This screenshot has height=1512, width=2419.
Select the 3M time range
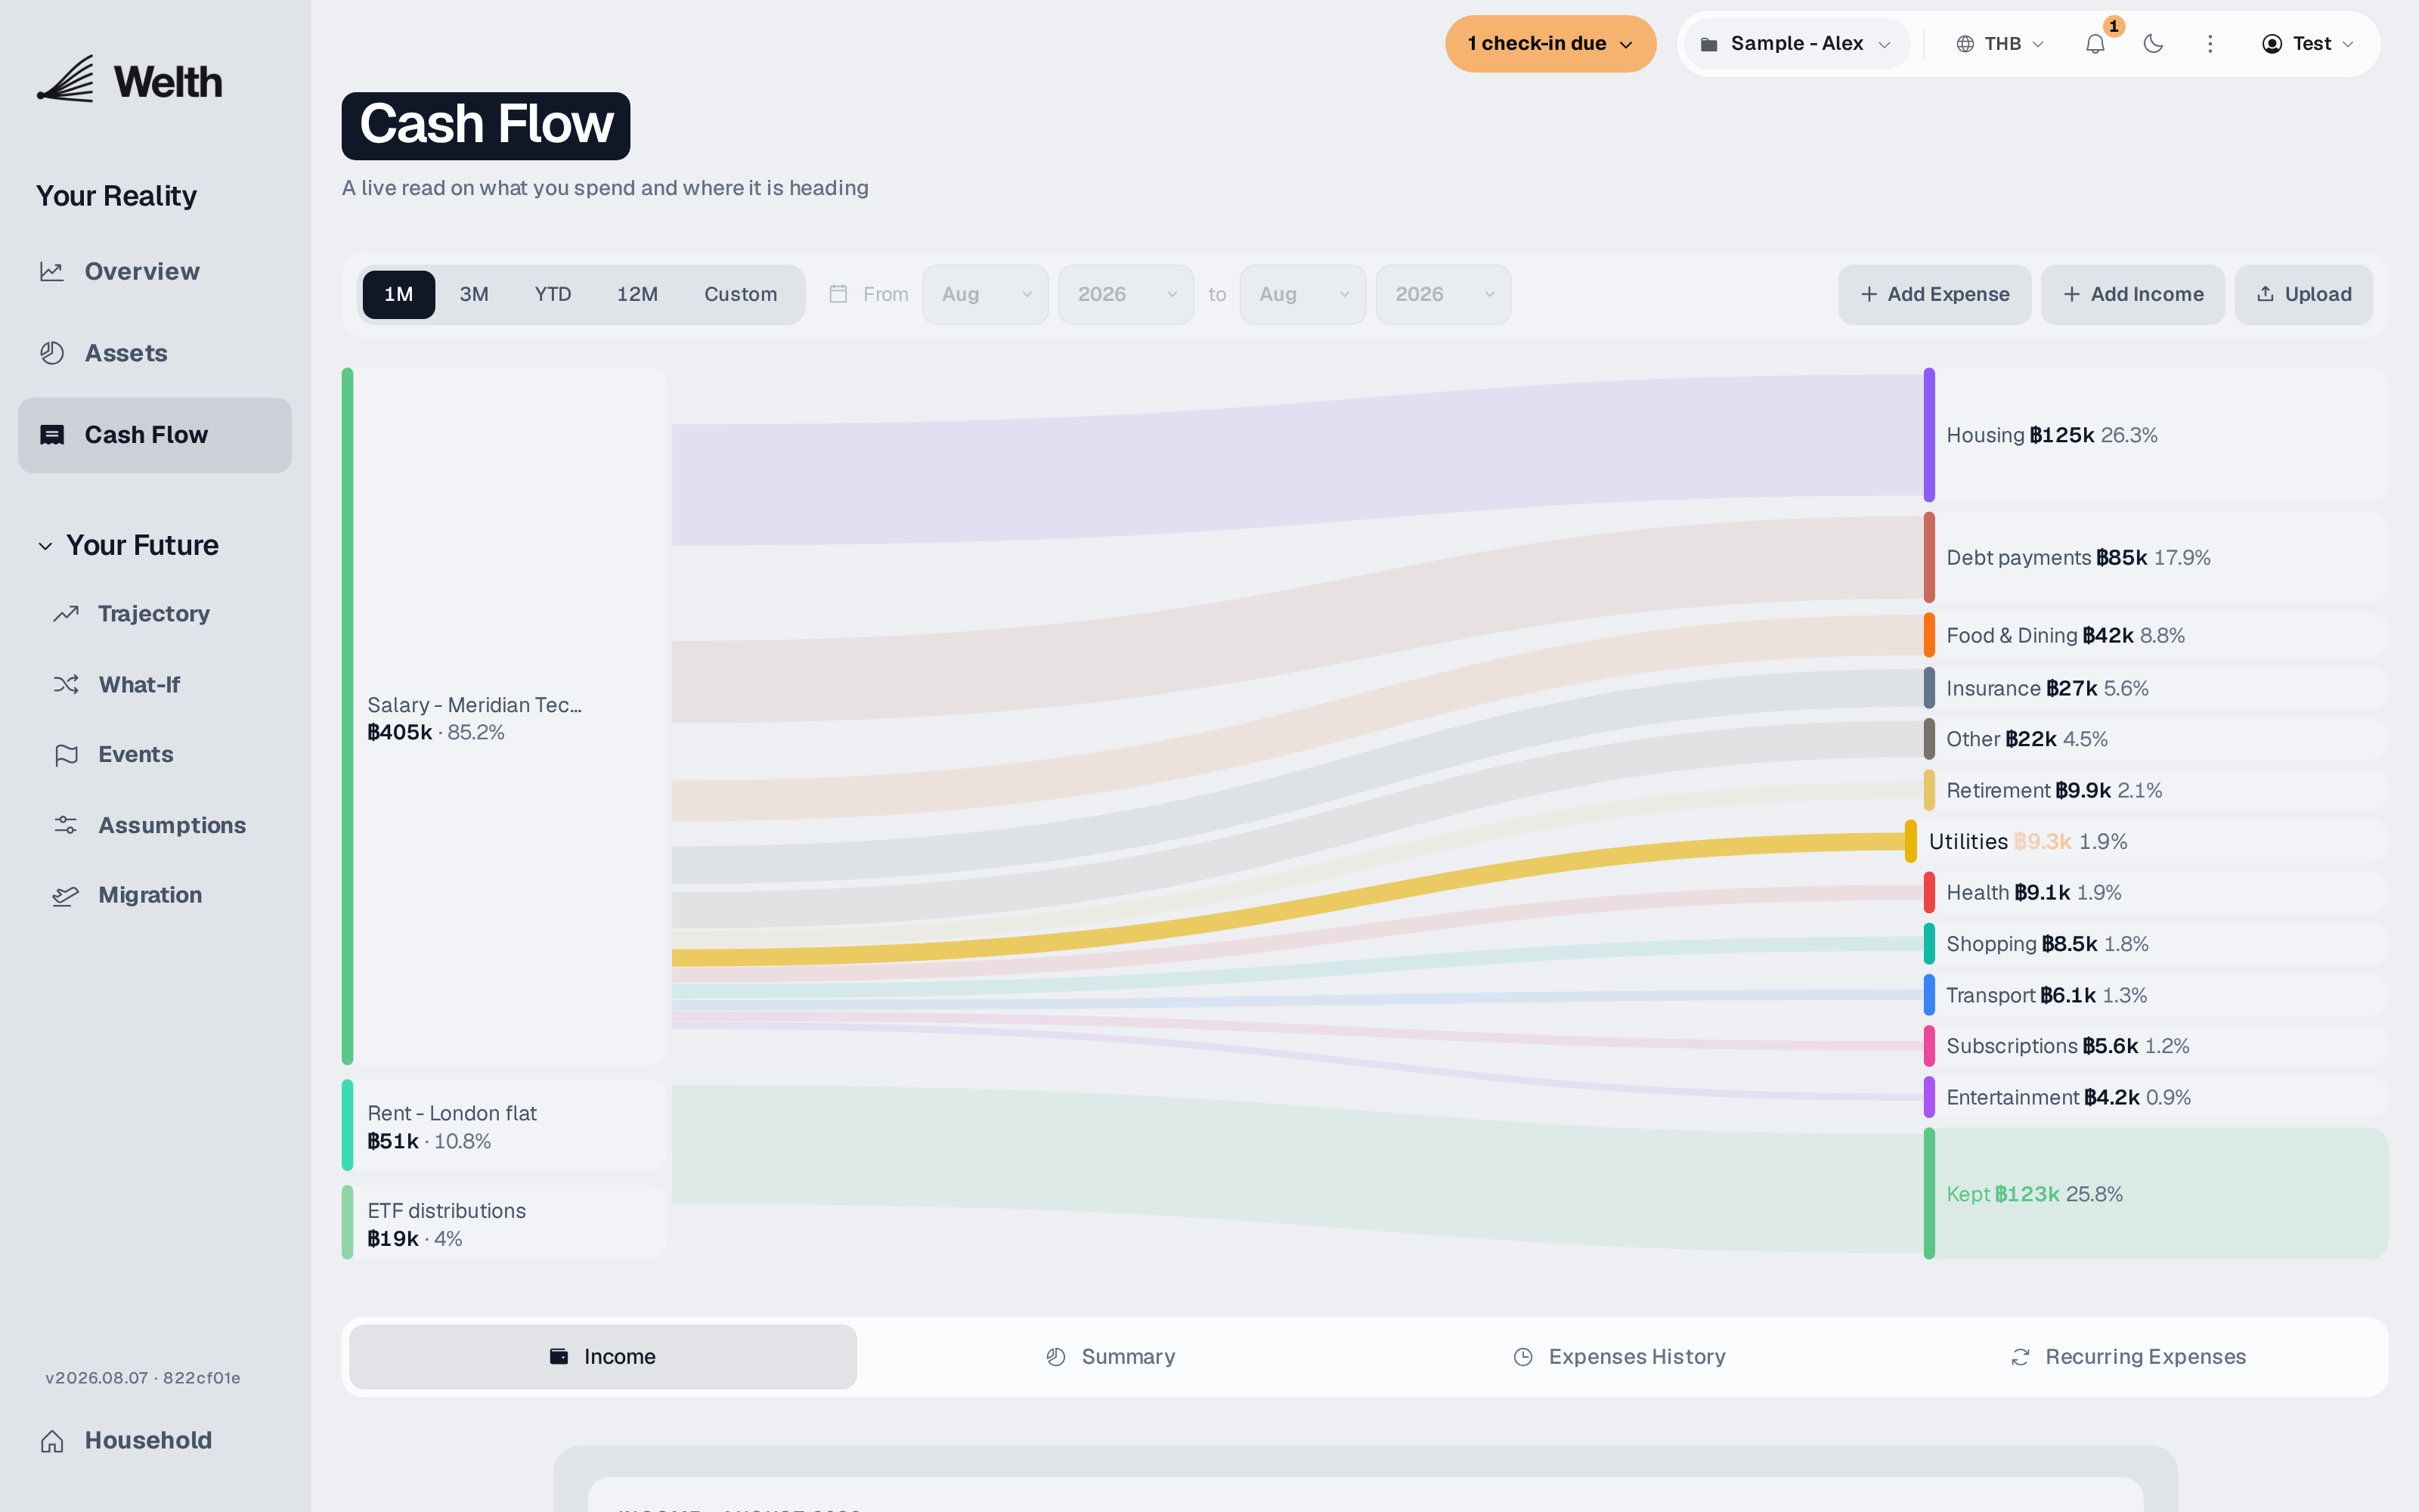click(x=474, y=294)
